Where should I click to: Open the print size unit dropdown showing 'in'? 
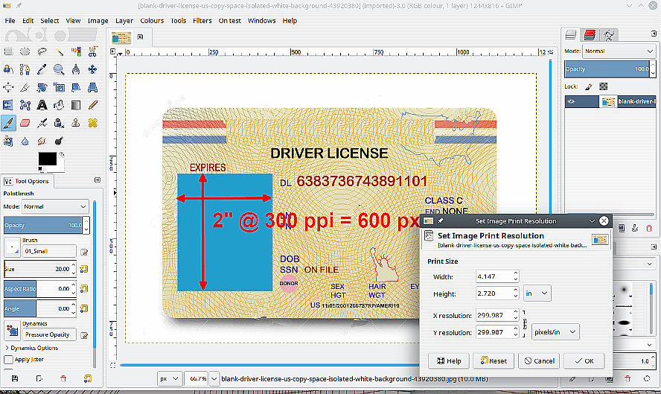[x=536, y=293]
